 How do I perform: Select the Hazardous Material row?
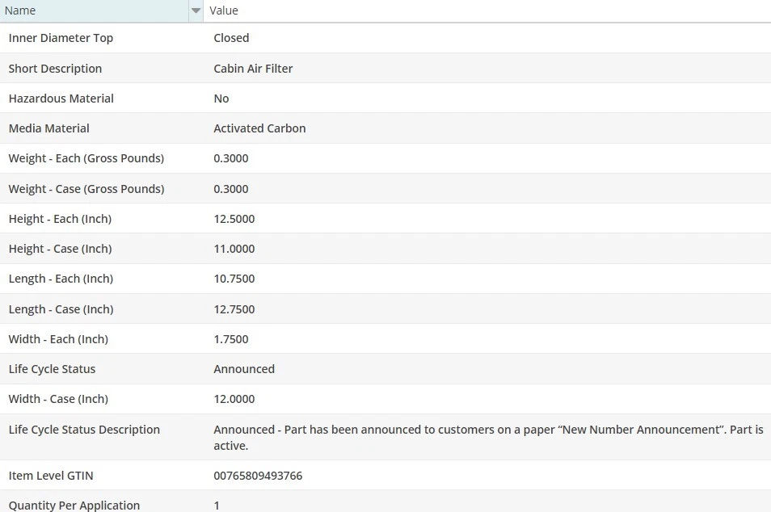61,99
